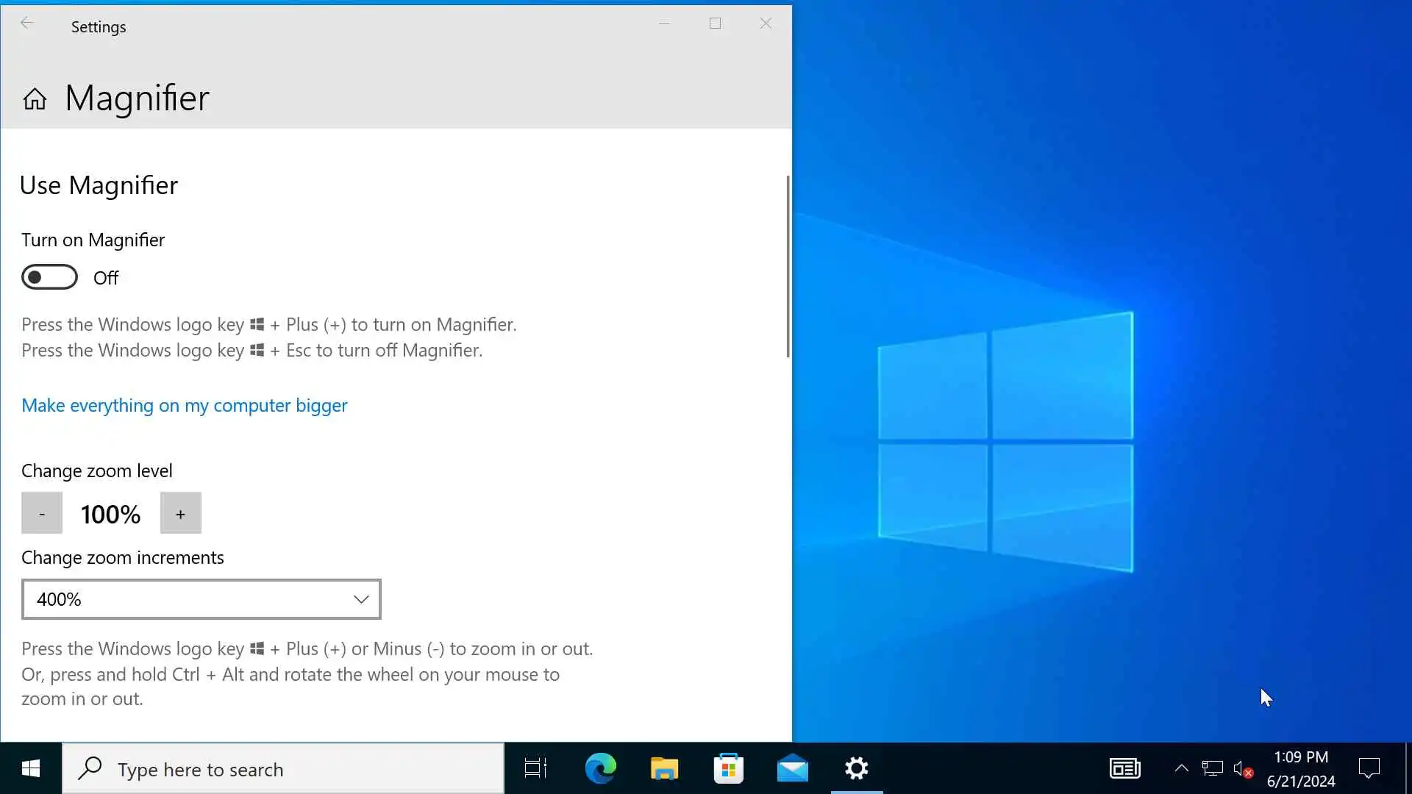Open the Mail app from the taskbar
Screen dimensions: 1412x794
point(792,768)
